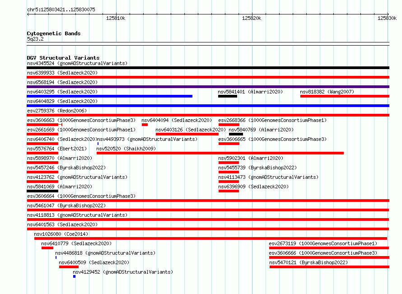Click the 125830k ruler tick label

[387, 18]
